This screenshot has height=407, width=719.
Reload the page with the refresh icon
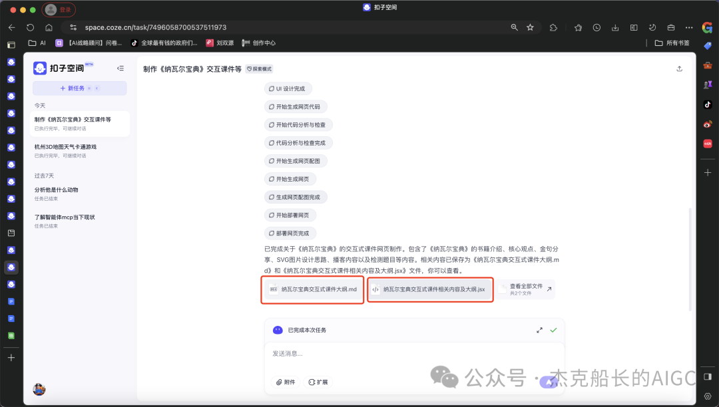[30, 27]
